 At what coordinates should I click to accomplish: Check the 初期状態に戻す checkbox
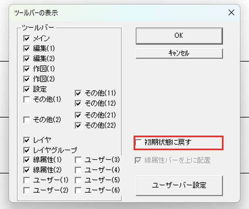coord(138,142)
